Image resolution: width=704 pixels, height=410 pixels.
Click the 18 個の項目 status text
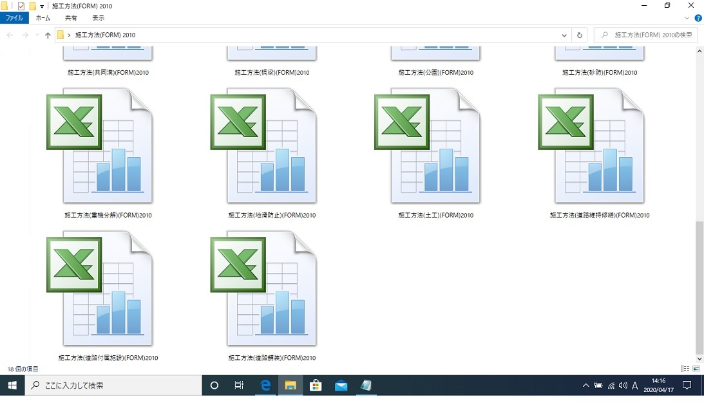click(x=23, y=369)
